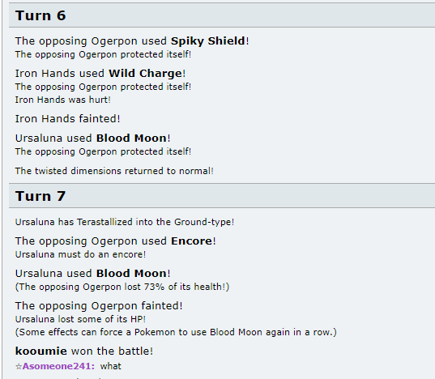Click the Turn 6 header
The height and width of the screenshot is (379, 435).
coord(41,15)
